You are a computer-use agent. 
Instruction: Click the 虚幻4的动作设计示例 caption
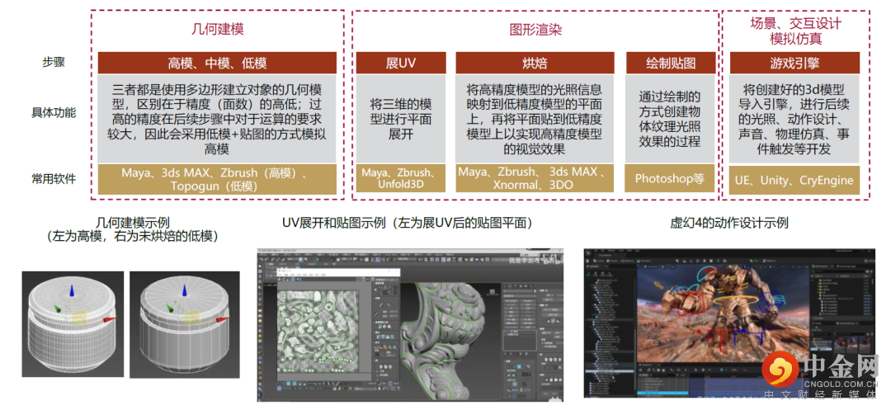pyautogui.click(x=729, y=223)
